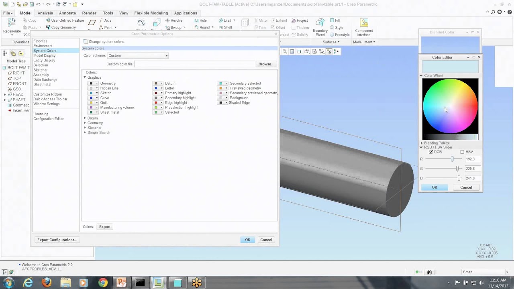Select the Fill surface tool

tap(335, 20)
